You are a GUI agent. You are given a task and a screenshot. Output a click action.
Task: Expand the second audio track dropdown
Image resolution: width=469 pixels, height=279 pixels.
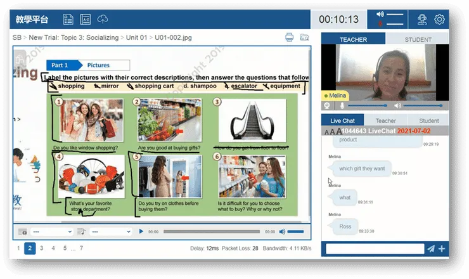click(111, 231)
